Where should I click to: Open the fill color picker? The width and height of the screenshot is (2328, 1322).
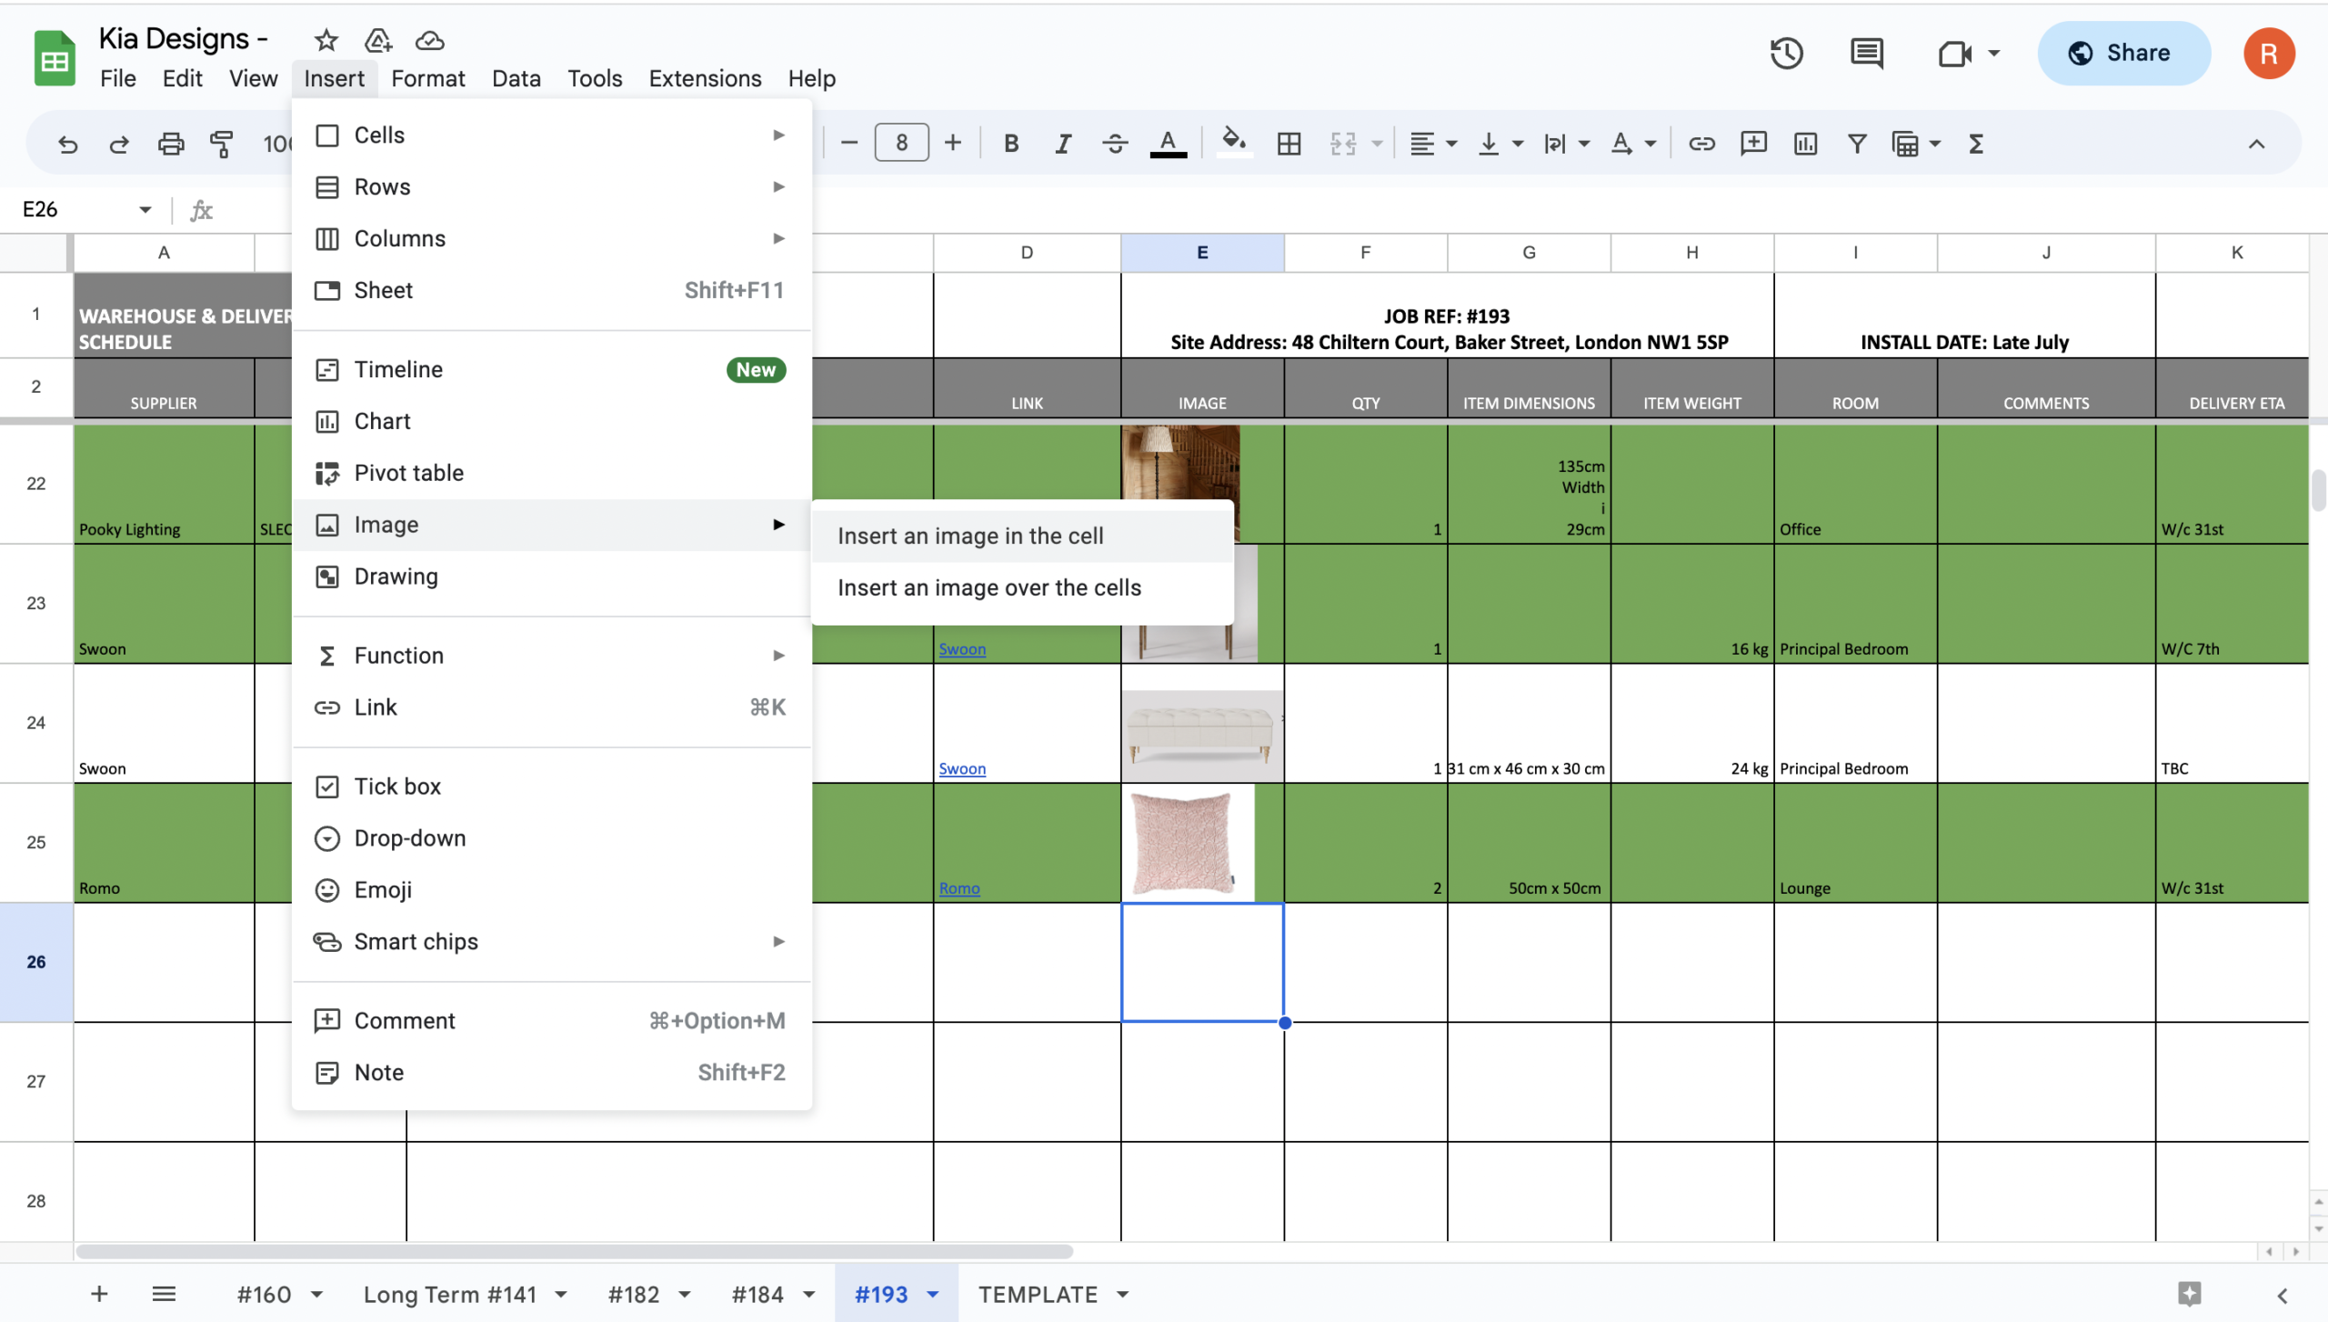click(1233, 142)
